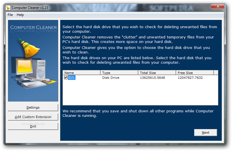Viewport: 232px width, 151px height.
Task: Select the C:\ drive name
Action: click(x=72, y=78)
